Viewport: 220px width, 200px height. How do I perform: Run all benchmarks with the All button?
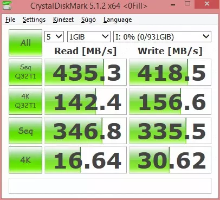25,43
